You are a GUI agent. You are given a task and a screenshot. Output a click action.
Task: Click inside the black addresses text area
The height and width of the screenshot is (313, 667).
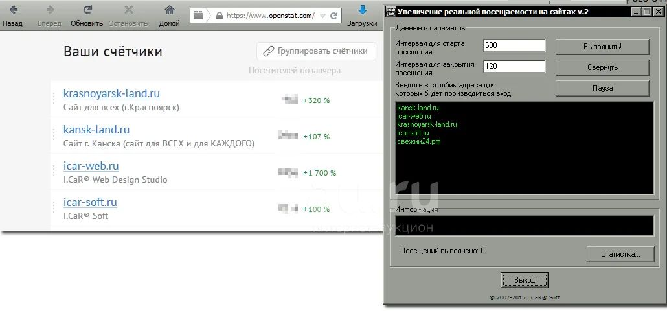click(x=525, y=148)
